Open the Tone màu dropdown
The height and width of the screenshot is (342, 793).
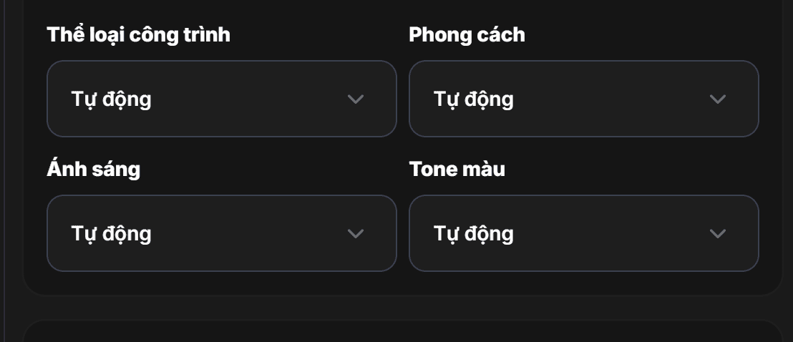click(x=583, y=233)
